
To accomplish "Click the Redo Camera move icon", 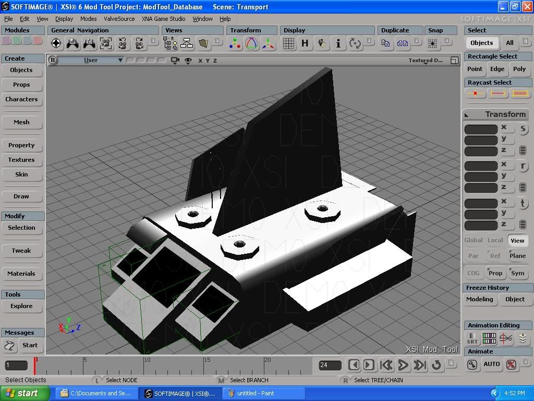I will click(139, 43).
